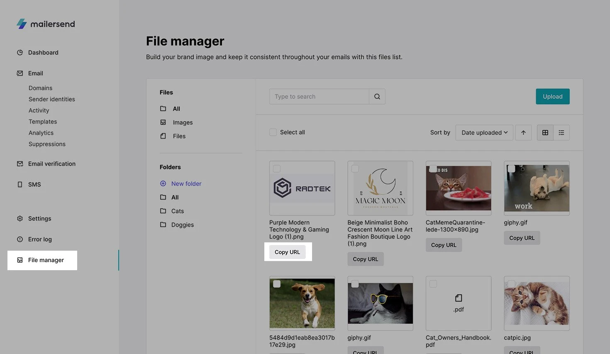The height and width of the screenshot is (354, 610).
Task: Create a new folder via plus icon
Action: tap(163, 183)
